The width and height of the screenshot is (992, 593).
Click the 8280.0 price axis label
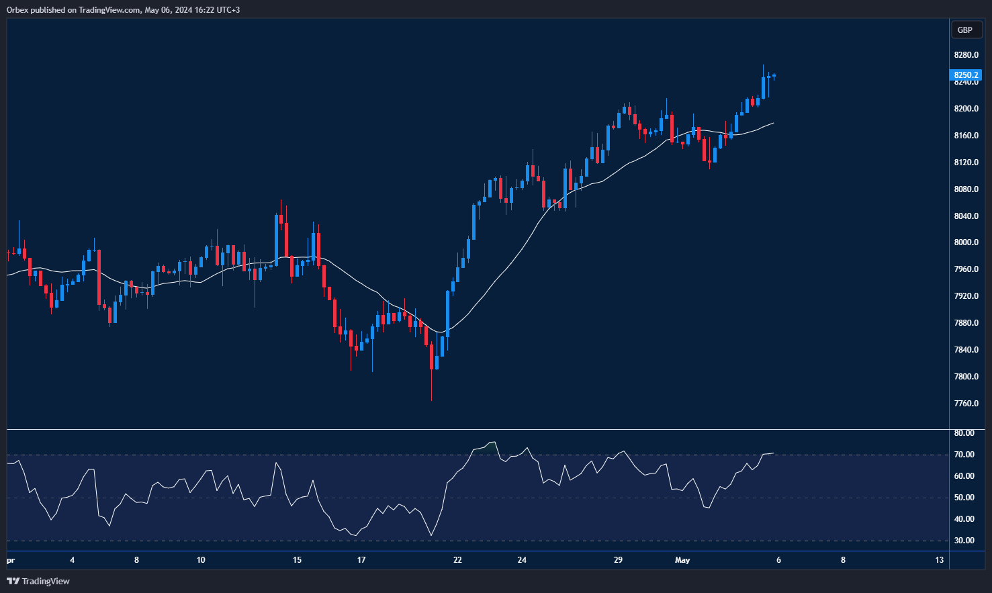click(x=966, y=55)
